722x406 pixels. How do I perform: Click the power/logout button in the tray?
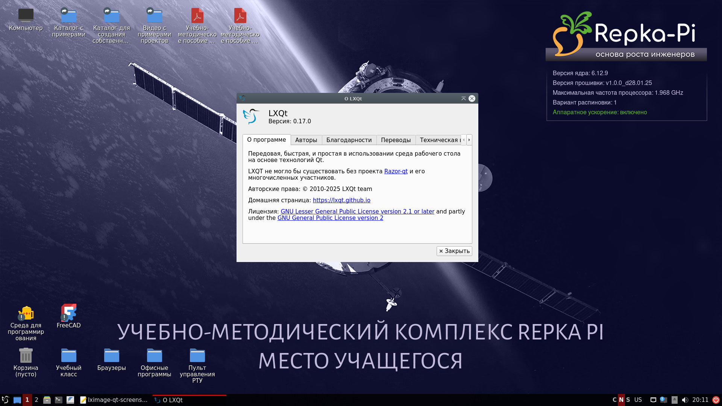point(717,400)
